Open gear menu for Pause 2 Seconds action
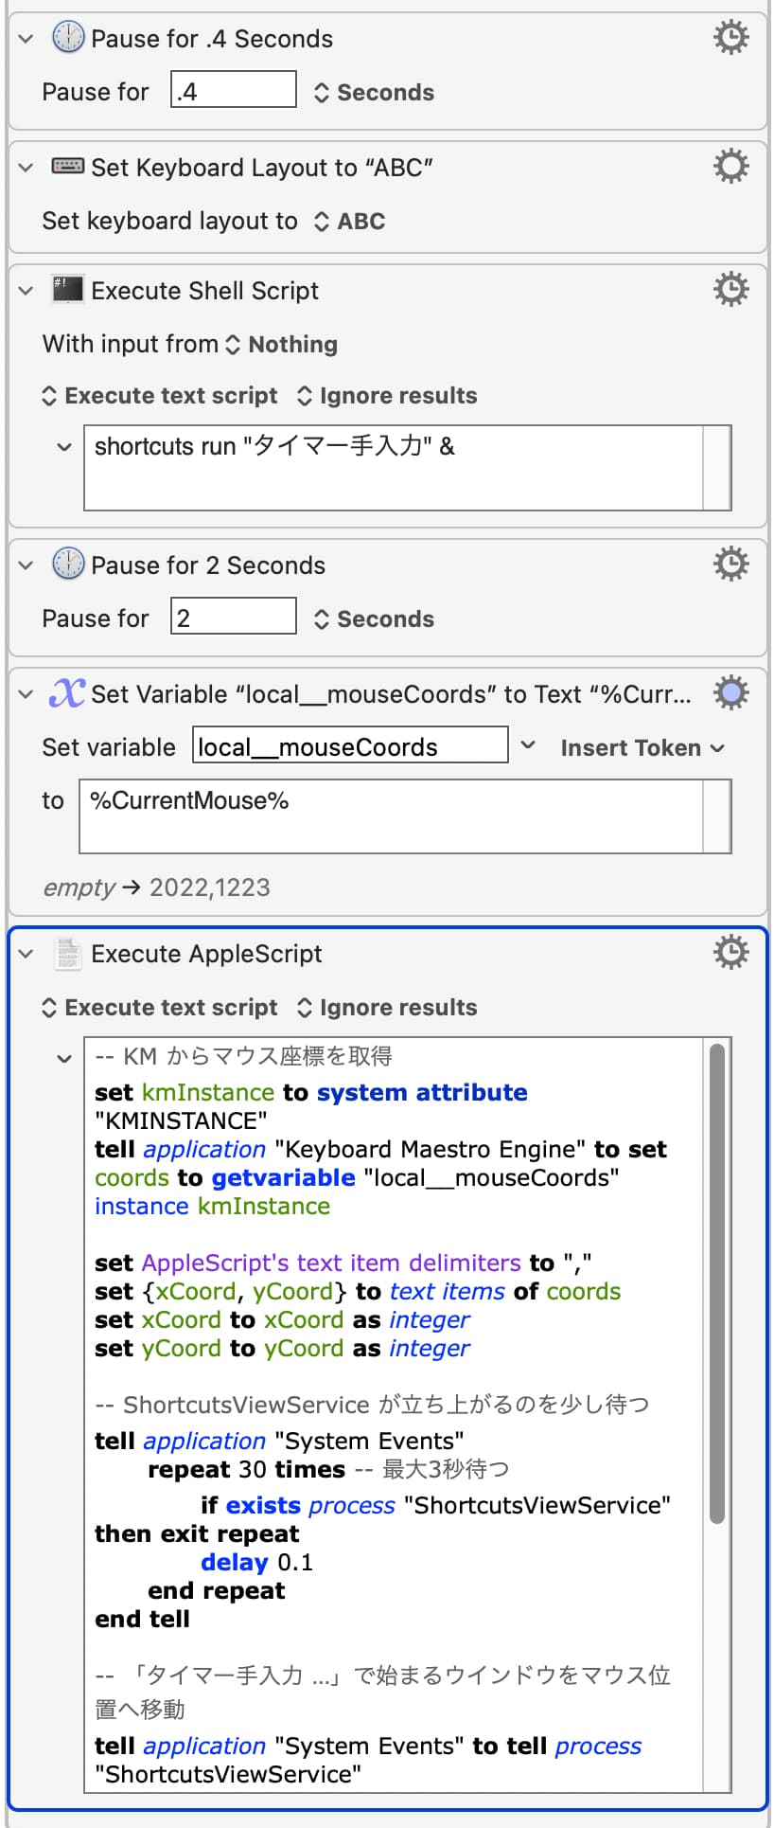Viewport: 774px width, 1828px height. click(730, 565)
